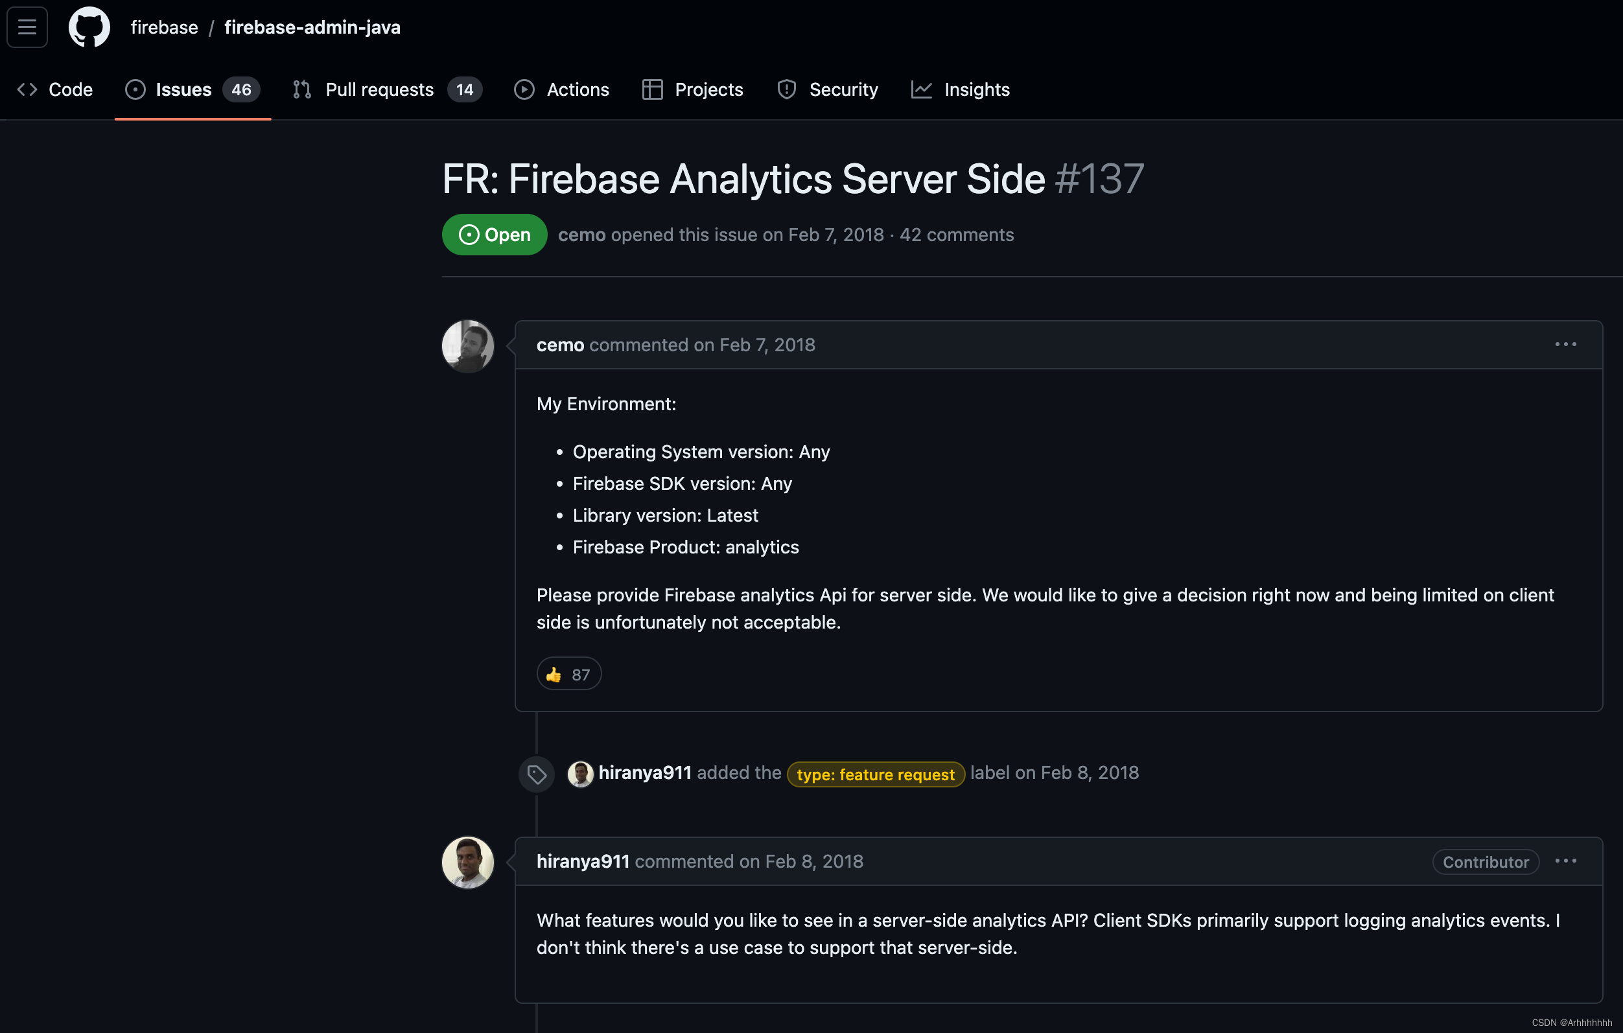Click the thumbs up 87 reaction
Screen dimensions: 1623x1033
tap(569, 674)
